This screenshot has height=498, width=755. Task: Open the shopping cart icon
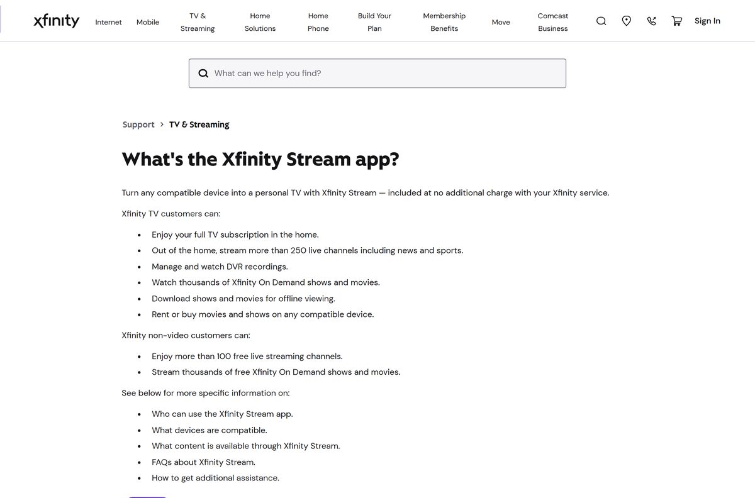pyautogui.click(x=677, y=21)
